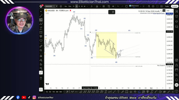179x100 pixels.
Task: Toggle lock all drawings
Action: click(41, 64)
